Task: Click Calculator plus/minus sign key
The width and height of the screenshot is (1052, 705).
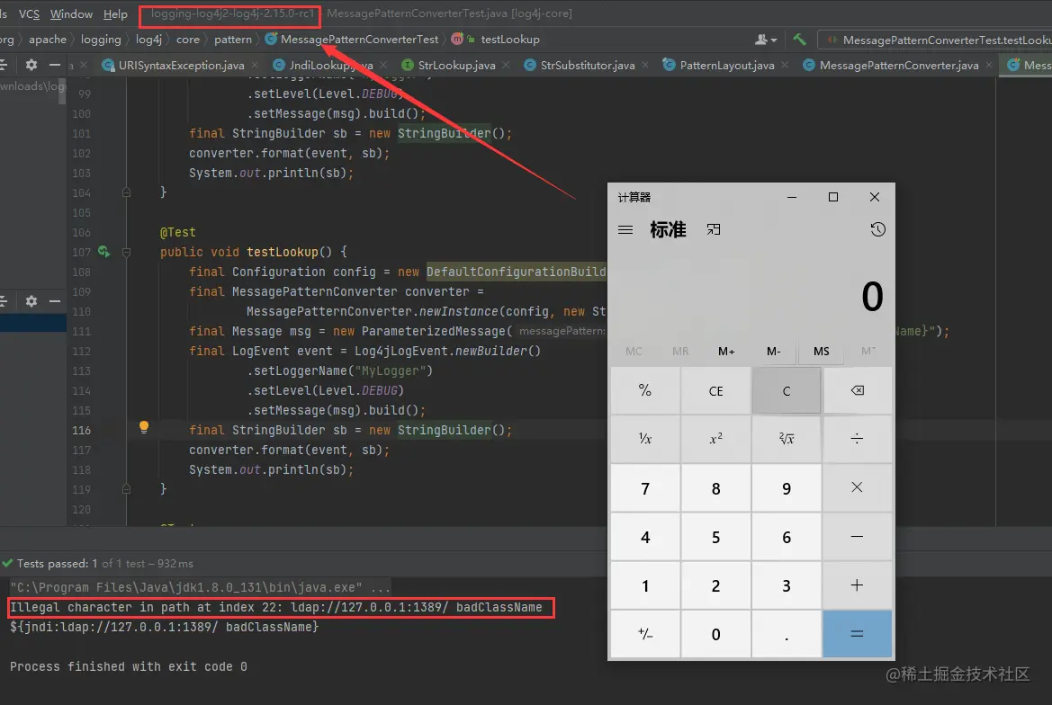Action: (644, 634)
